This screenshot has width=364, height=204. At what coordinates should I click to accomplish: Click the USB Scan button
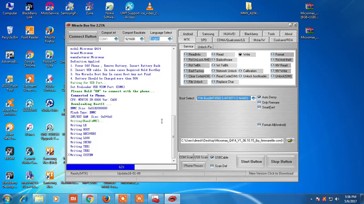[x=201, y=158]
